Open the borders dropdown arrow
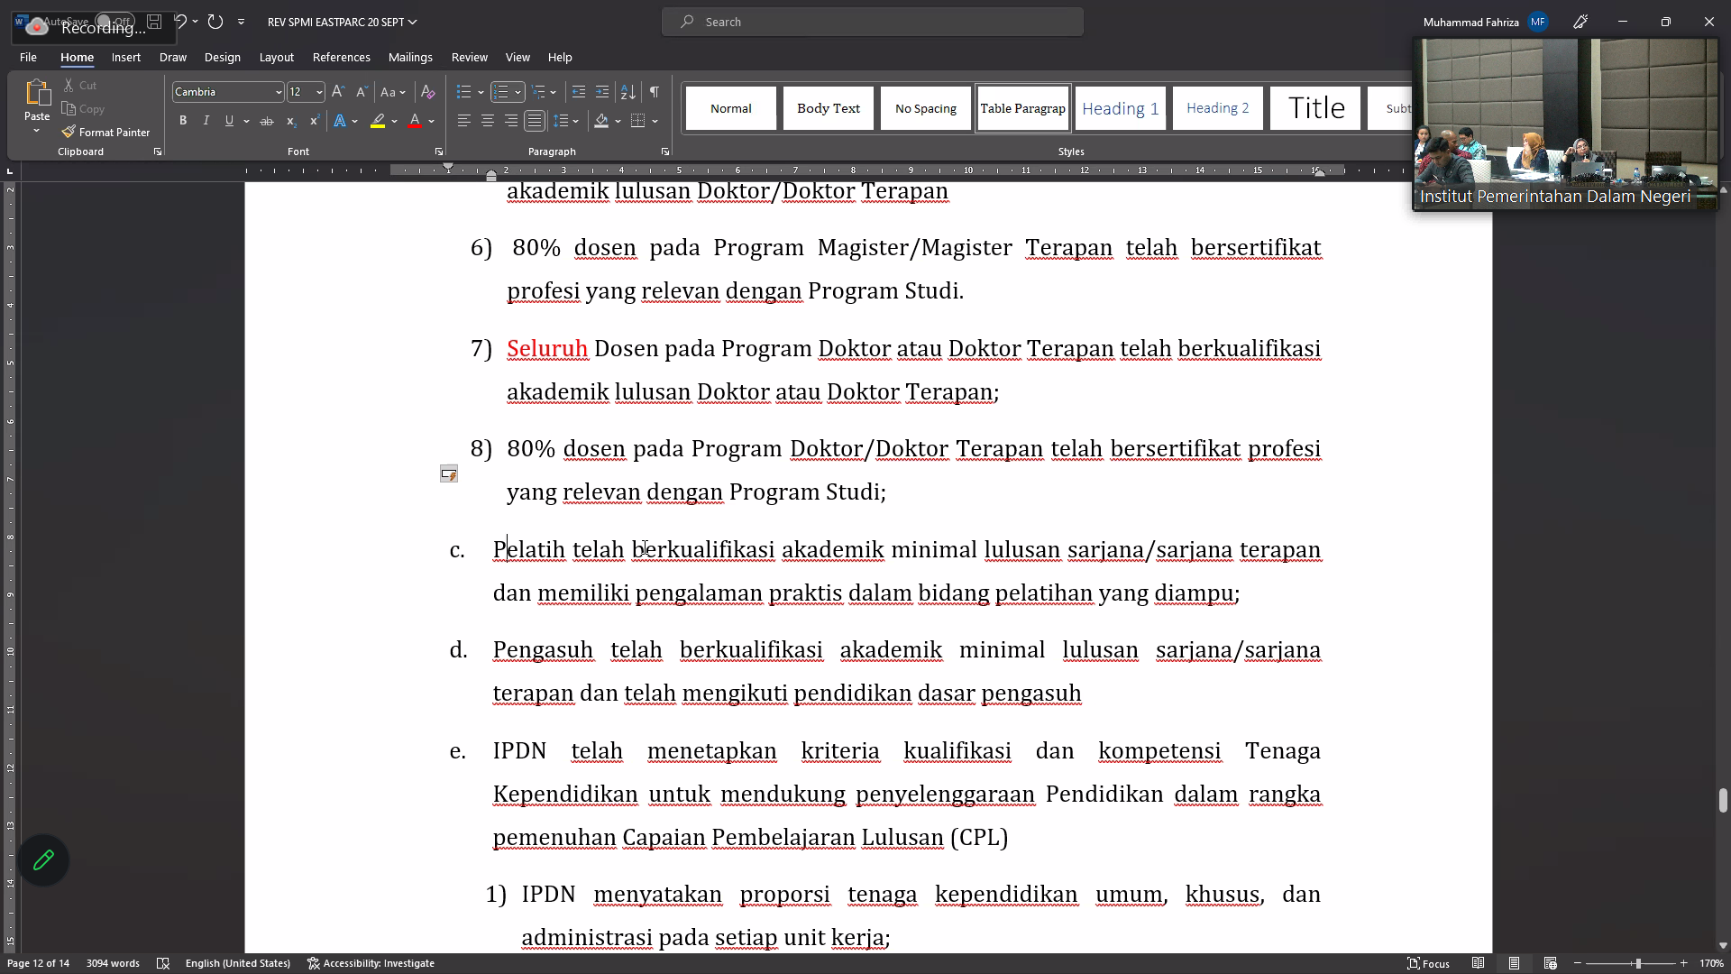1731x974 pixels. point(655,121)
